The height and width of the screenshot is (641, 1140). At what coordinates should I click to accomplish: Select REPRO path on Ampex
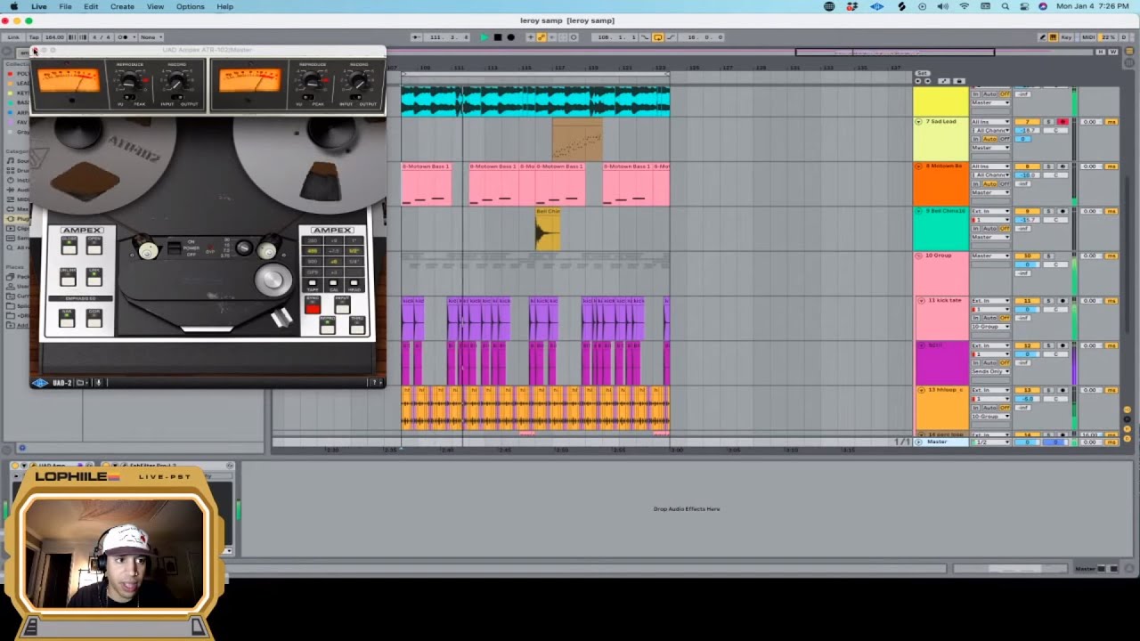[x=327, y=326]
